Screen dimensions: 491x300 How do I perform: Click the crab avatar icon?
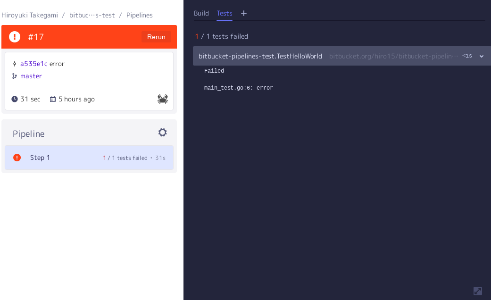163,99
